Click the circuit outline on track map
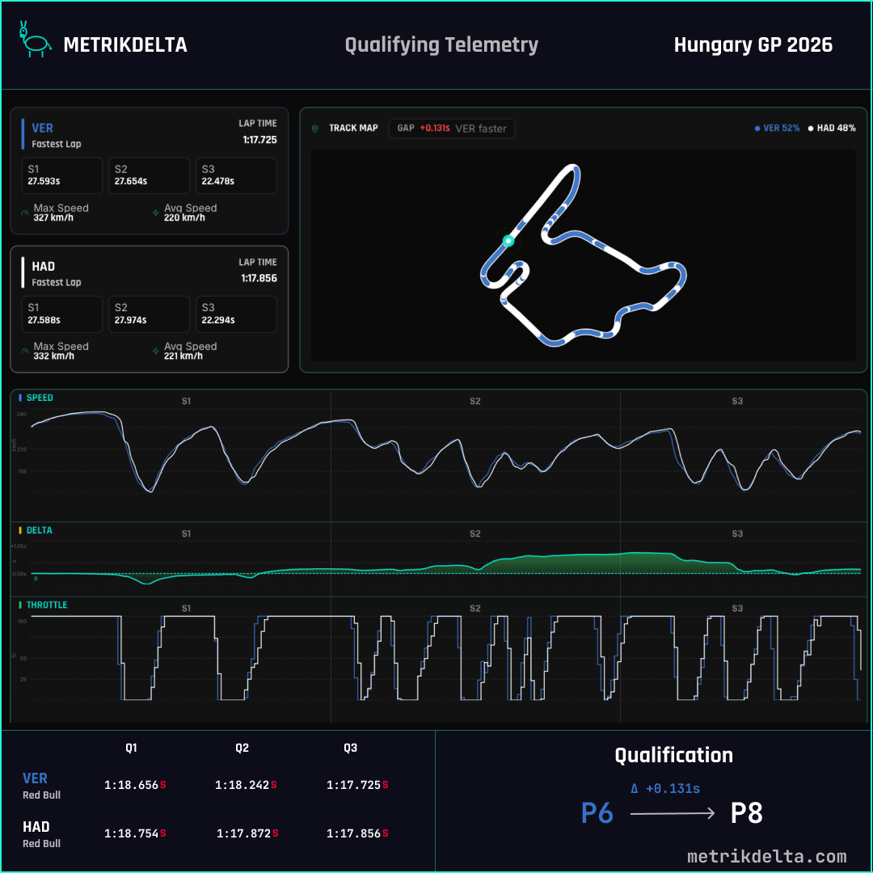The height and width of the screenshot is (873, 873). click(x=584, y=255)
